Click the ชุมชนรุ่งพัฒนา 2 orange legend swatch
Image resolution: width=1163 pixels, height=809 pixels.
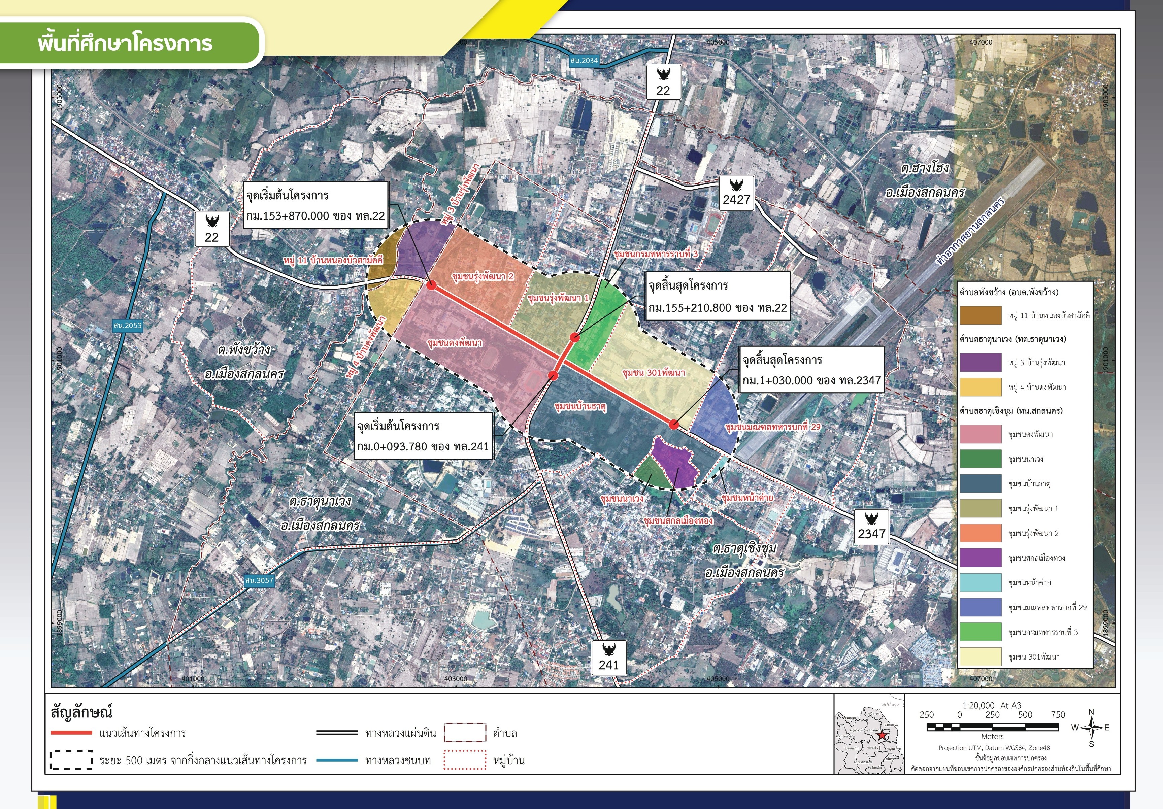tap(980, 533)
